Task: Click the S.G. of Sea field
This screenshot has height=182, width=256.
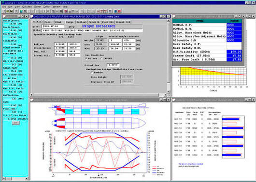Action: [x=113, y=65]
